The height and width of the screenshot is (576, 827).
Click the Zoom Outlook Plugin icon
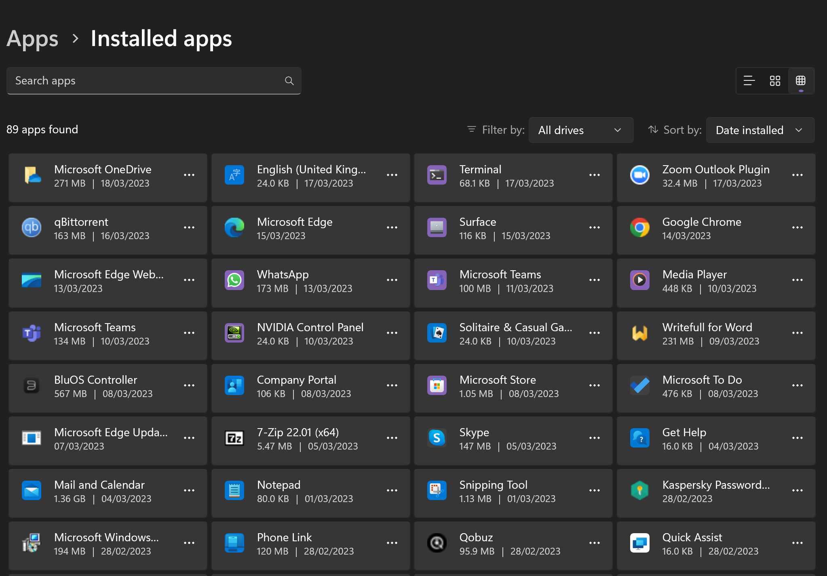tap(640, 175)
